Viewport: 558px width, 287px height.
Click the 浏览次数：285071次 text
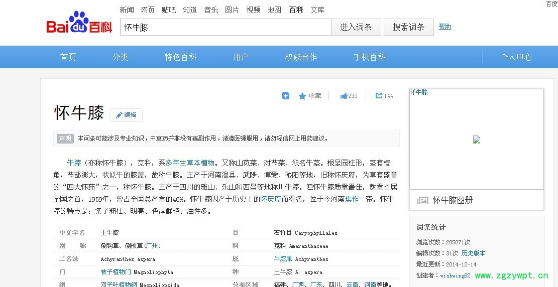click(443, 242)
